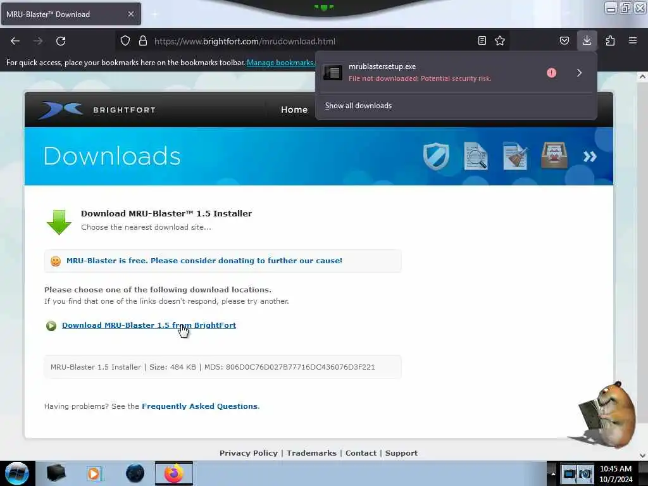Click the broom document product icon
The height and width of the screenshot is (486, 648).
pyautogui.click(x=515, y=156)
